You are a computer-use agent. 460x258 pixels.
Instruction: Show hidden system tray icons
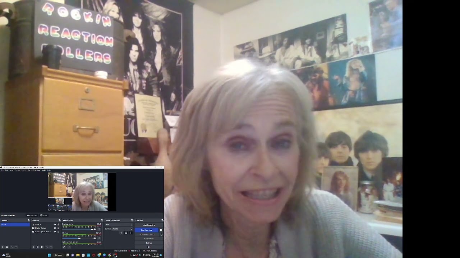[x=131, y=255]
